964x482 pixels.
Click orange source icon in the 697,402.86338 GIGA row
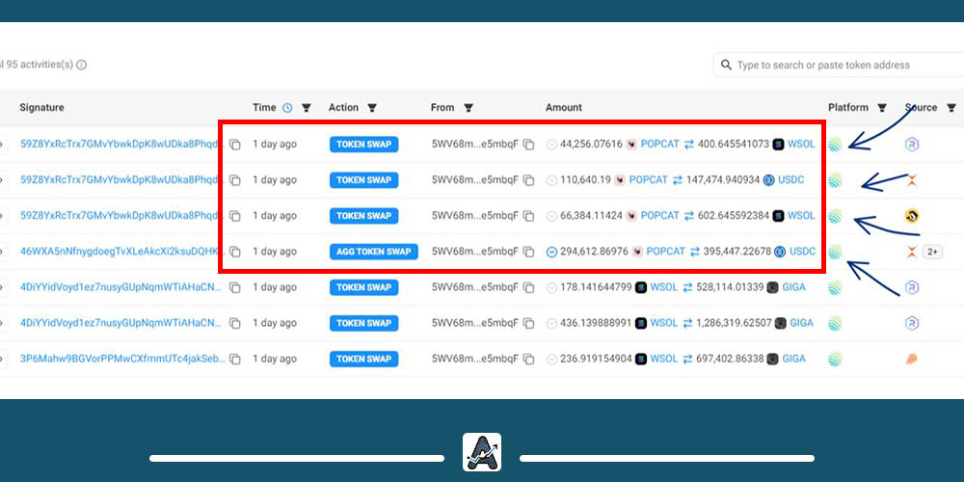tap(912, 359)
